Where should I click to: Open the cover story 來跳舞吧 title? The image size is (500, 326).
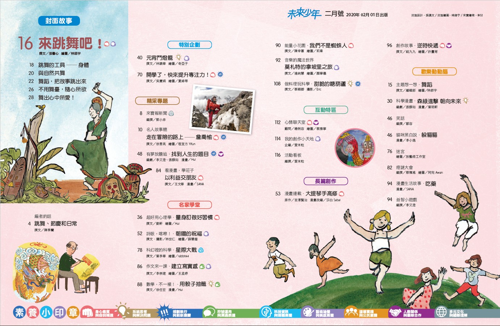pyautogui.click(x=65, y=44)
